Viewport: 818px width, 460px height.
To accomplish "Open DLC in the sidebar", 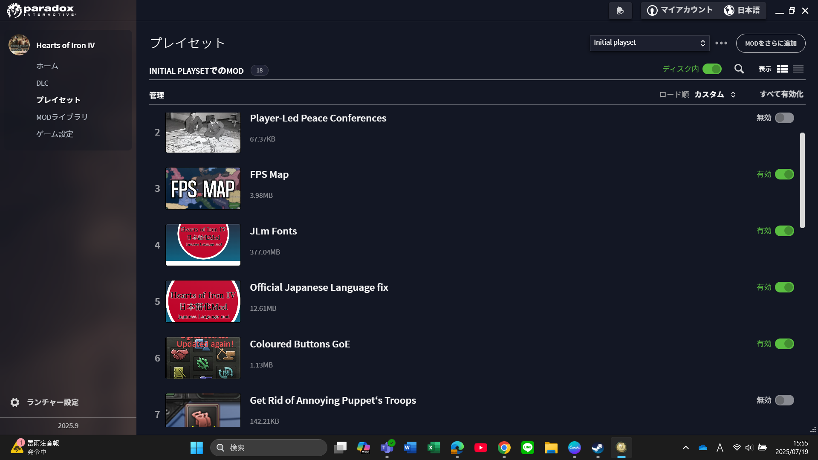I will pyautogui.click(x=43, y=83).
